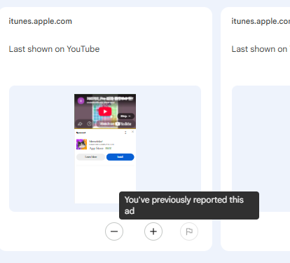Click the app icon image in the sponsored ad
Image resolution: width=290 pixels, height=263 pixels.
81,144
